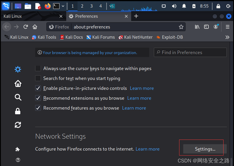Open the Kali Linux bookmark
The width and height of the screenshot is (234, 166).
coord(16,37)
